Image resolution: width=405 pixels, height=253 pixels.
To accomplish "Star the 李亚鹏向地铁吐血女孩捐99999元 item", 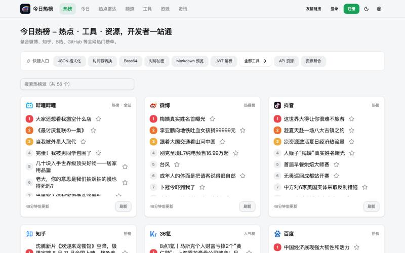I will (x=242, y=131).
